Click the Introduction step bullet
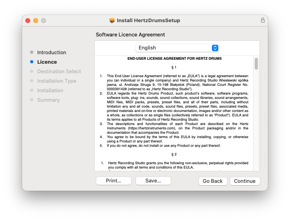This screenshot has height=220, width=290. coord(32,52)
